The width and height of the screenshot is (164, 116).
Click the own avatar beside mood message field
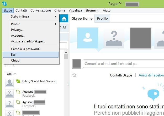(77, 64)
